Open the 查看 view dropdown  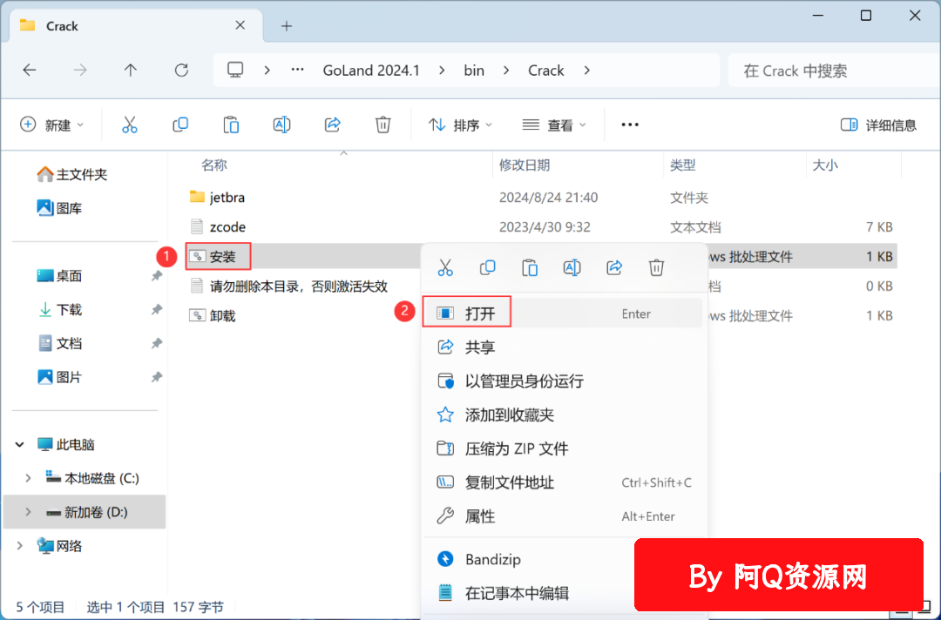coord(554,125)
